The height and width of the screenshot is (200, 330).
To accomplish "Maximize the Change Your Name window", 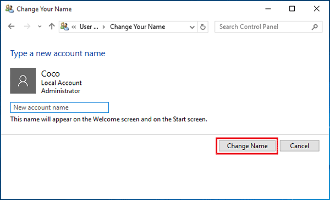I will point(292,9).
